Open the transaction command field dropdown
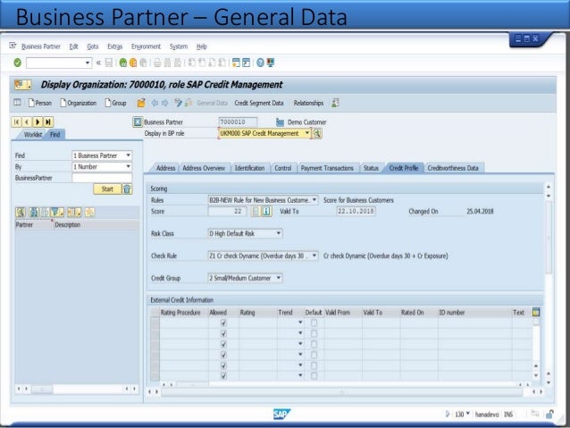Viewport: 570px width, 428px height. tap(88, 63)
